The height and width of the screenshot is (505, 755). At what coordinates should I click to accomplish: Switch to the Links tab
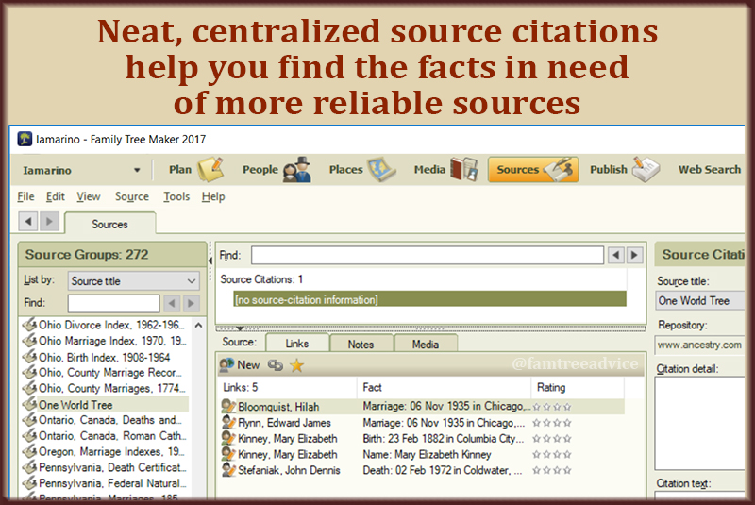click(x=296, y=344)
